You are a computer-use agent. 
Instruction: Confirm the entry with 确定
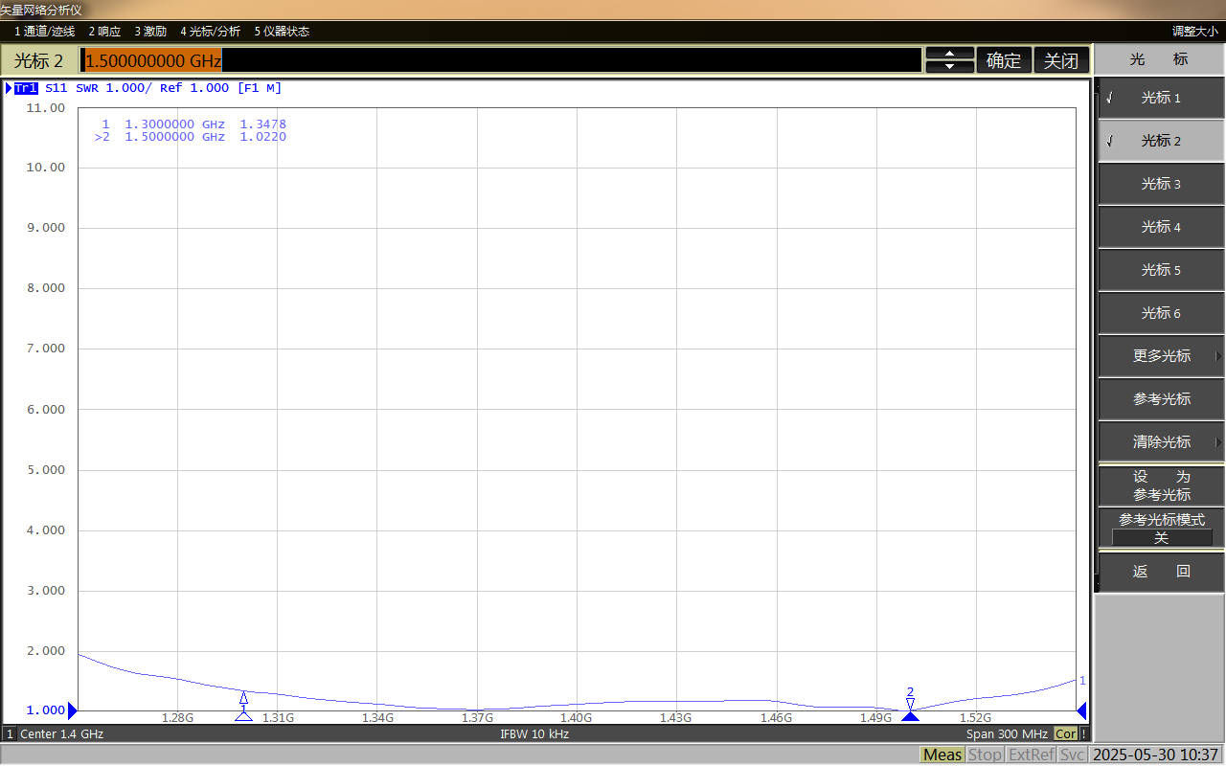click(x=1004, y=60)
